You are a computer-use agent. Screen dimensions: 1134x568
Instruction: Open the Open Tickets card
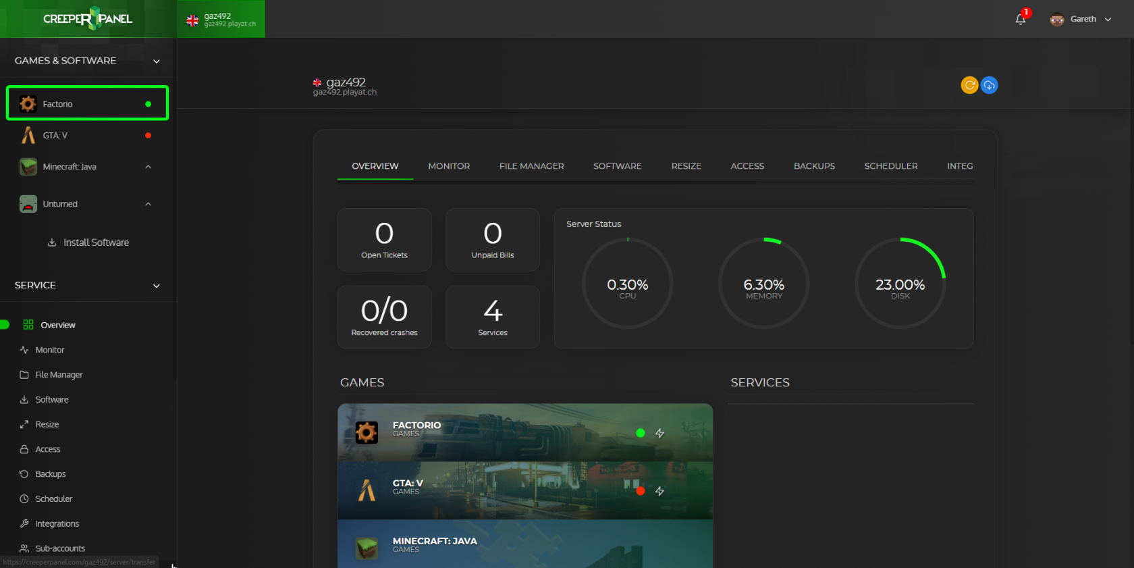pos(384,240)
